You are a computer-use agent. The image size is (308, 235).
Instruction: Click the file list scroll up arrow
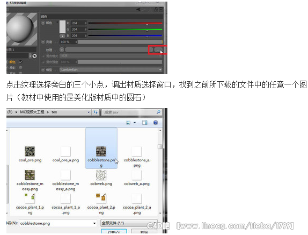[160, 131]
